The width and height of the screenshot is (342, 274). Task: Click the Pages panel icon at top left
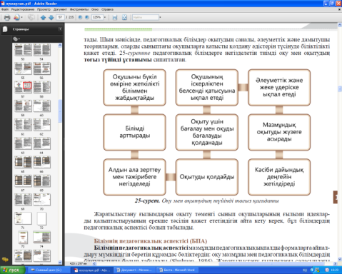pos(5,29)
